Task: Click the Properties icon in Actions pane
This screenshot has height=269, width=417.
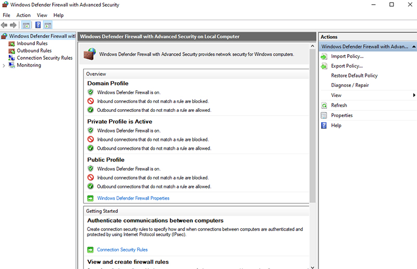Action: click(324, 116)
